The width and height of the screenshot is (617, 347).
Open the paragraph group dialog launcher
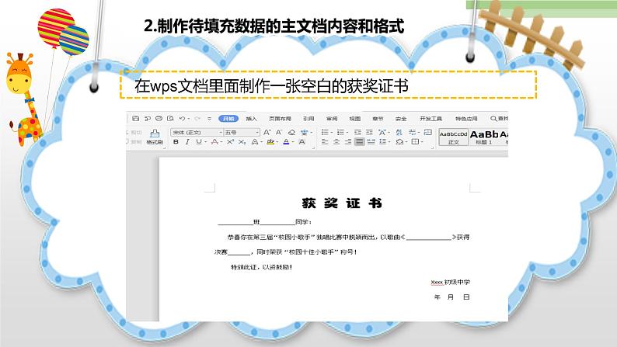pos(432,147)
